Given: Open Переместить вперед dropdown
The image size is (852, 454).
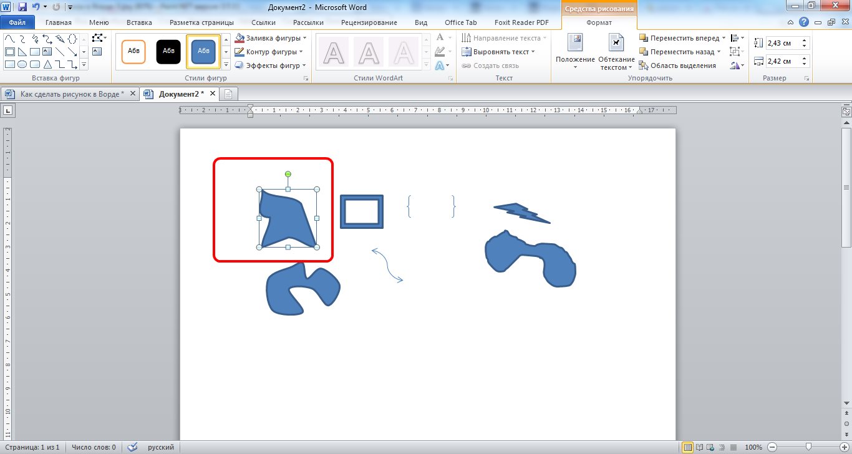Looking at the screenshot, I should pyautogui.click(x=682, y=38).
